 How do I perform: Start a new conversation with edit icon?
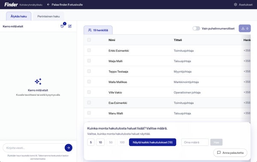coord(70,26)
